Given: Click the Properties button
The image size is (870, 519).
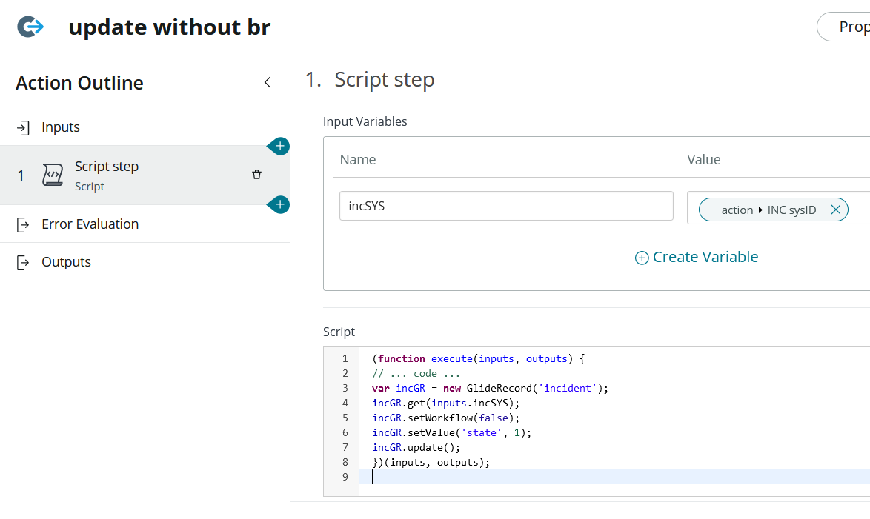Looking at the screenshot, I should 843,27.
